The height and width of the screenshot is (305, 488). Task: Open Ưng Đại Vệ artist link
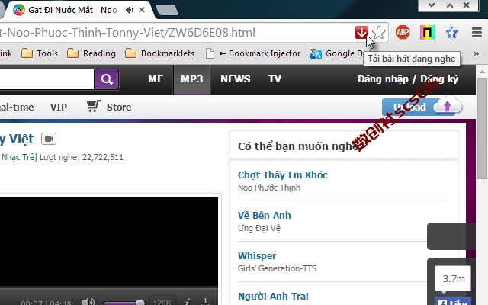click(x=259, y=228)
